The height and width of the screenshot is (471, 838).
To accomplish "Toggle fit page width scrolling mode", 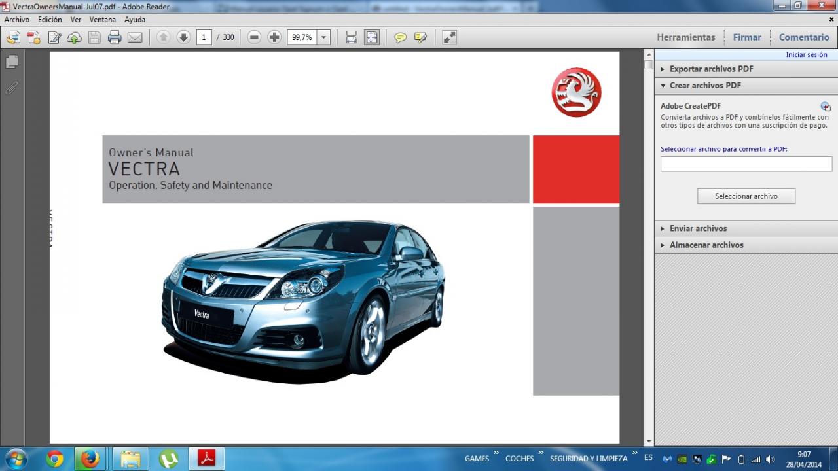I will coord(352,37).
